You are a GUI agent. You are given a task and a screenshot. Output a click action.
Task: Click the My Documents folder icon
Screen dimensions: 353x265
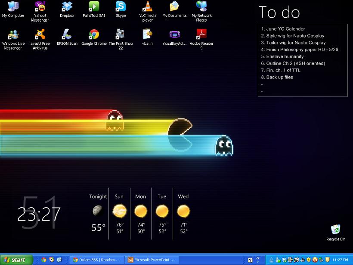174,9
